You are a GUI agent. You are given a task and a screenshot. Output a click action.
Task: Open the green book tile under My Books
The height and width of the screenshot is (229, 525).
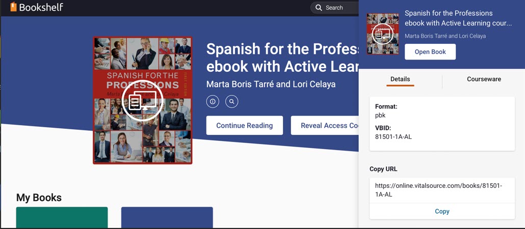tap(62, 217)
